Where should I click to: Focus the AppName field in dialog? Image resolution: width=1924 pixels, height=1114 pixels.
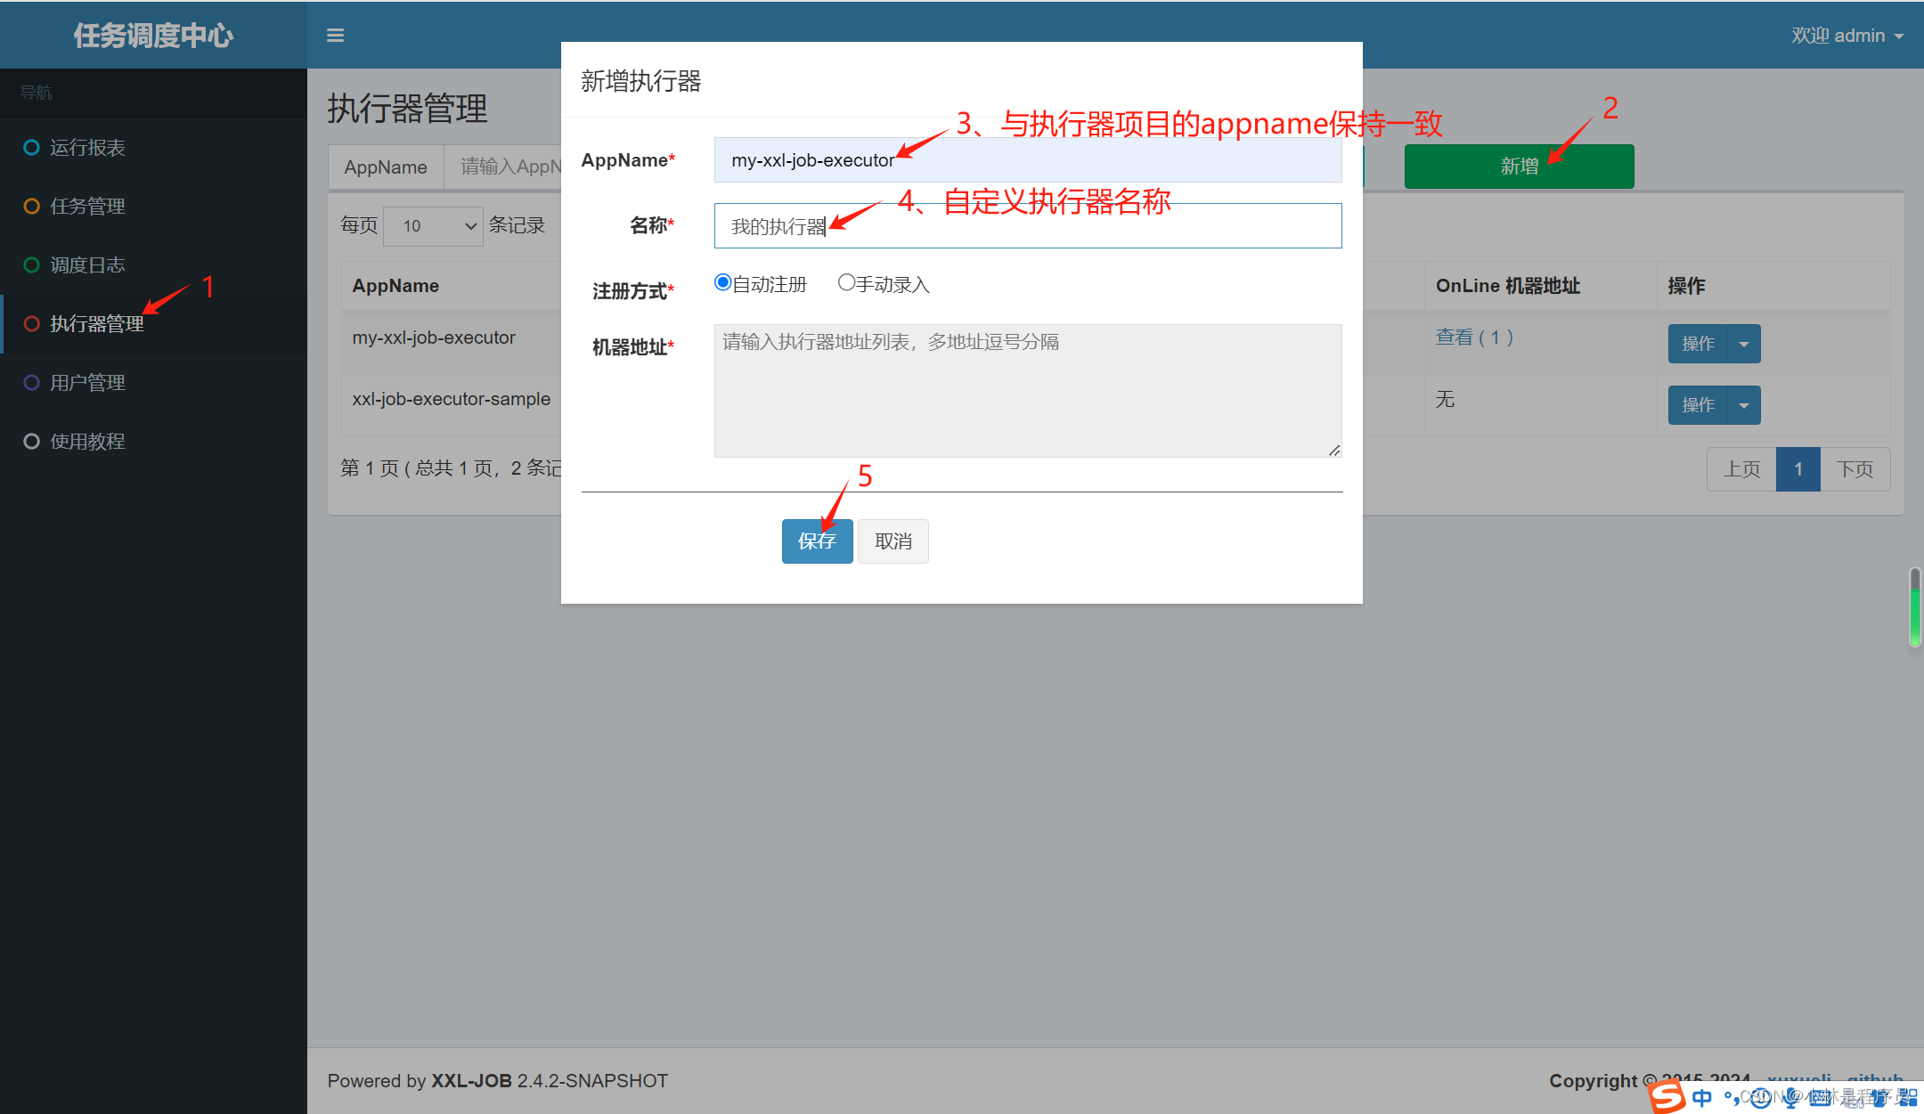1028,160
